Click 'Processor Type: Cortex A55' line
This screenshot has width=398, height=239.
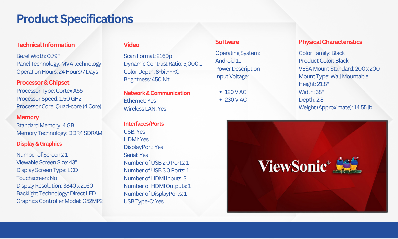49,91
